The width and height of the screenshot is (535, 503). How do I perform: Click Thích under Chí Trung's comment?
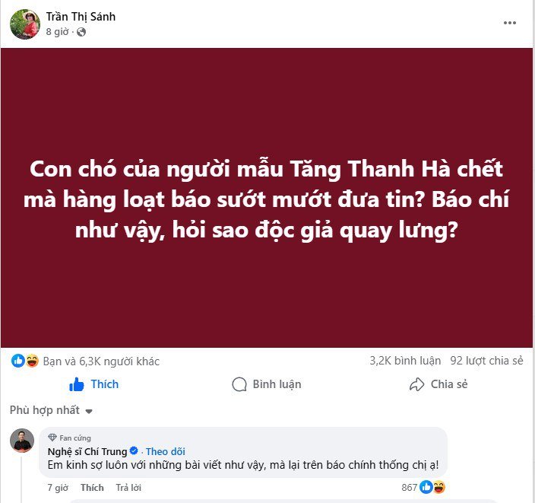[x=92, y=488]
